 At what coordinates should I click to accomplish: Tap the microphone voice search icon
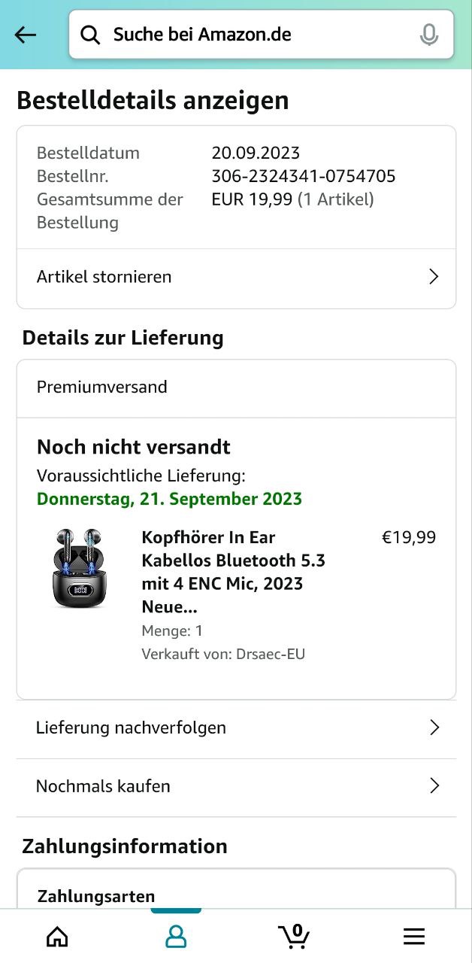[x=429, y=35]
